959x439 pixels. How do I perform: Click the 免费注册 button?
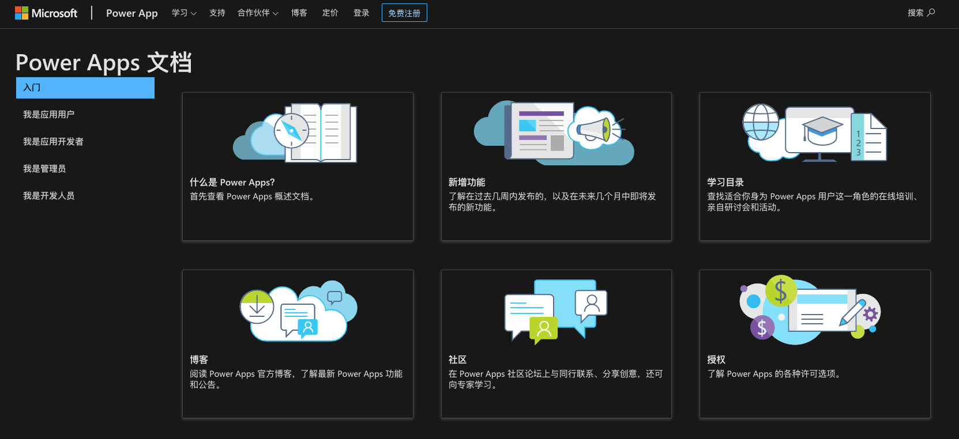(x=404, y=13)
